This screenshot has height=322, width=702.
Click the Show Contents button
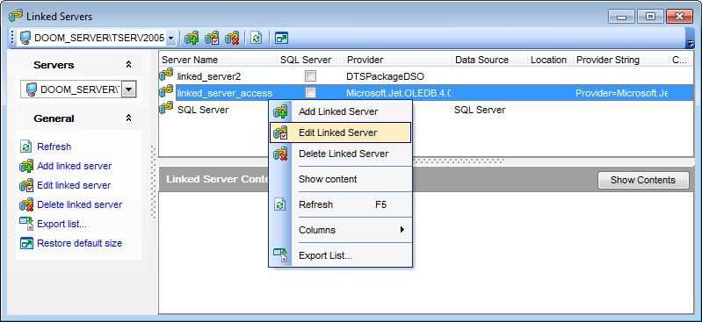click(x=643, y=180)
